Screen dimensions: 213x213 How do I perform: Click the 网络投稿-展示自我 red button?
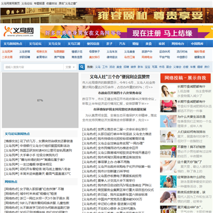coord(185,78)
